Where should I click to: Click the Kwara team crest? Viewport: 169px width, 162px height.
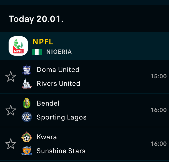click(x=27, y=137)
